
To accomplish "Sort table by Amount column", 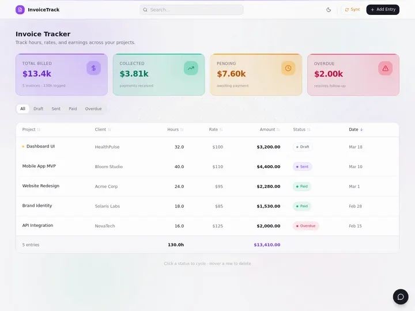I will pyautogui.click(x=270, y=130).
